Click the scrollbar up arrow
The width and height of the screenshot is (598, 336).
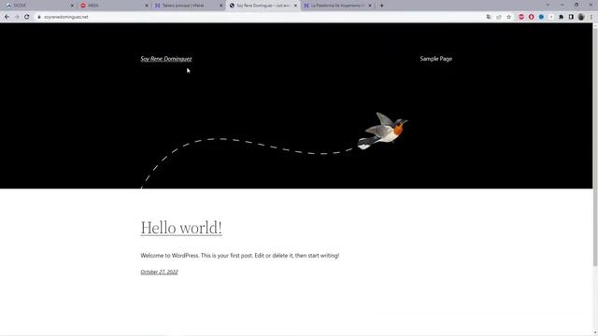click(x=595, y=25)
